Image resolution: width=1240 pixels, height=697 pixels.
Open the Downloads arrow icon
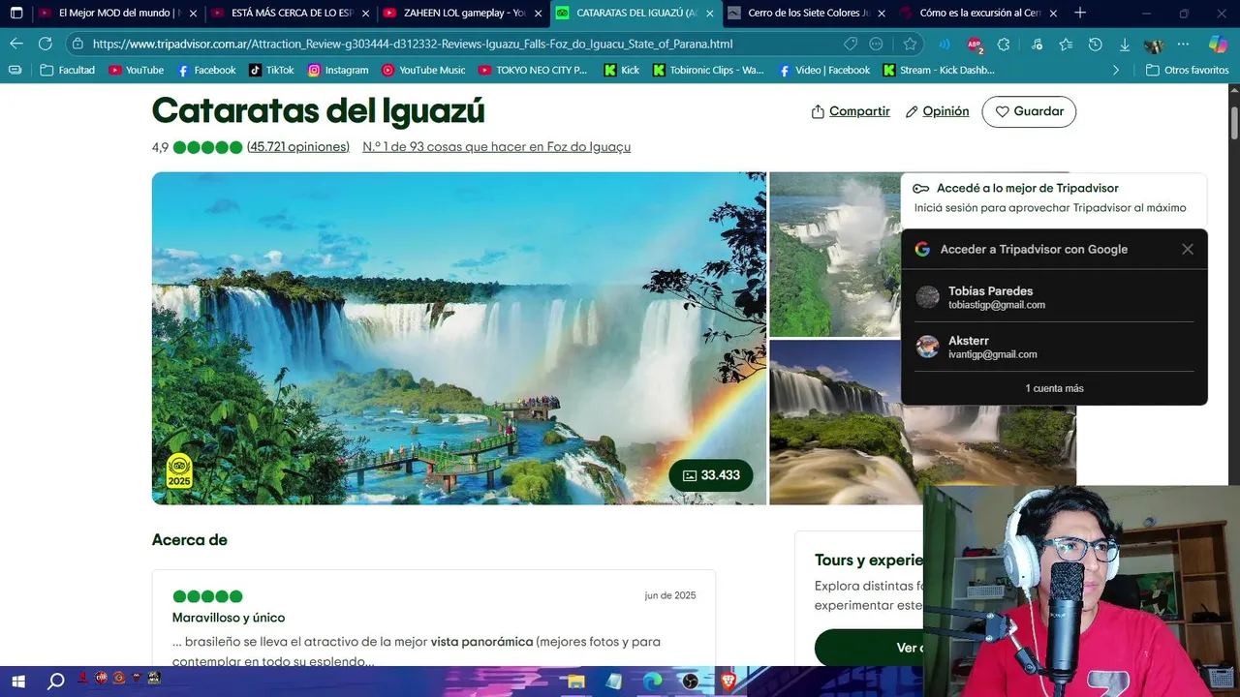click(1125, 45)
